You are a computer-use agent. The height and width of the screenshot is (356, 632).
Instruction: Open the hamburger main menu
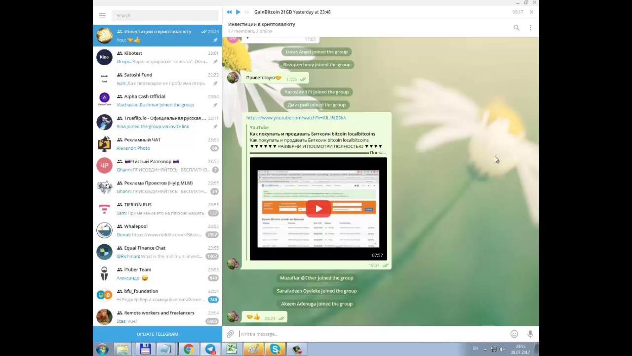pos(102,15)
